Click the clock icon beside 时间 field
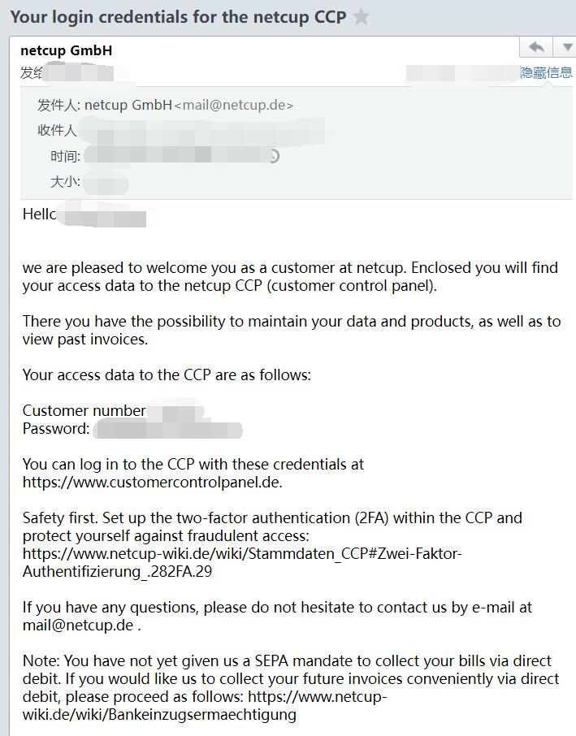576x736 pixels. 274,156
